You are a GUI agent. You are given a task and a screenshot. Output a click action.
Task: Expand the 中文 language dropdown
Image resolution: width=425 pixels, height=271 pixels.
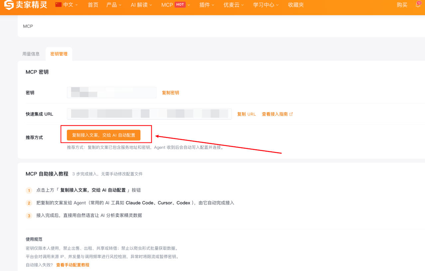(x=71, y=5)
